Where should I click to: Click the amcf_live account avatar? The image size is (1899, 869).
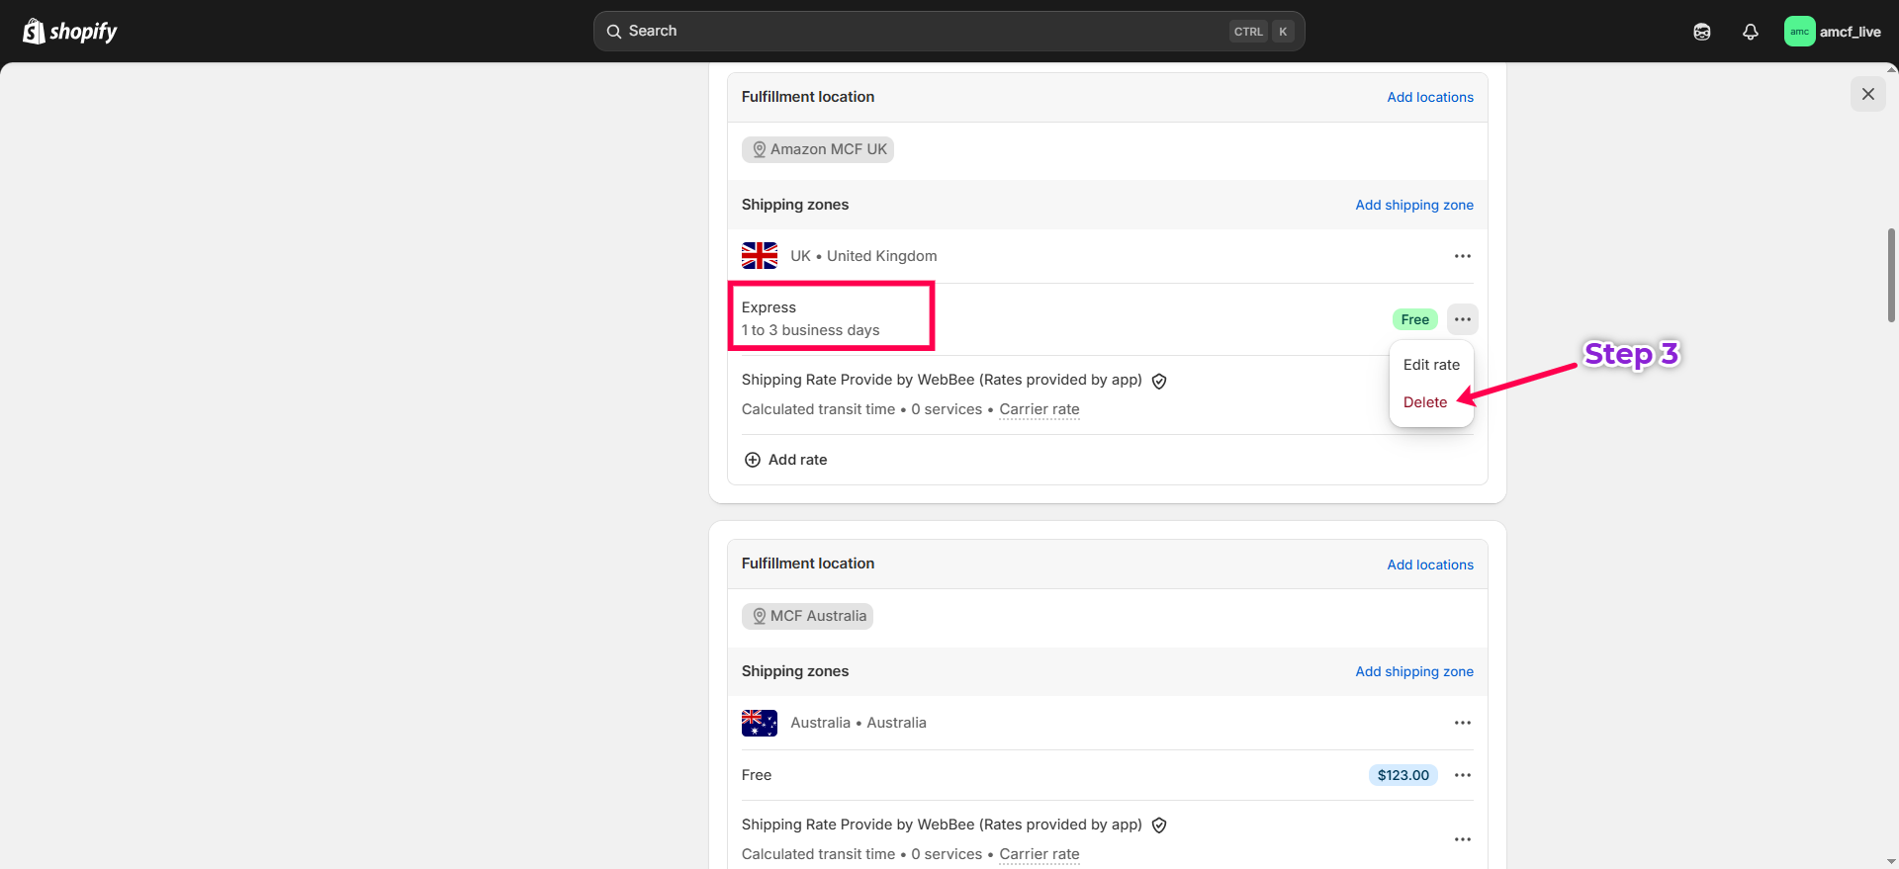coord(1799,32)
